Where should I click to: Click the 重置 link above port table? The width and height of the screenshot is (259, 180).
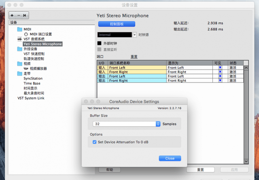134,57
